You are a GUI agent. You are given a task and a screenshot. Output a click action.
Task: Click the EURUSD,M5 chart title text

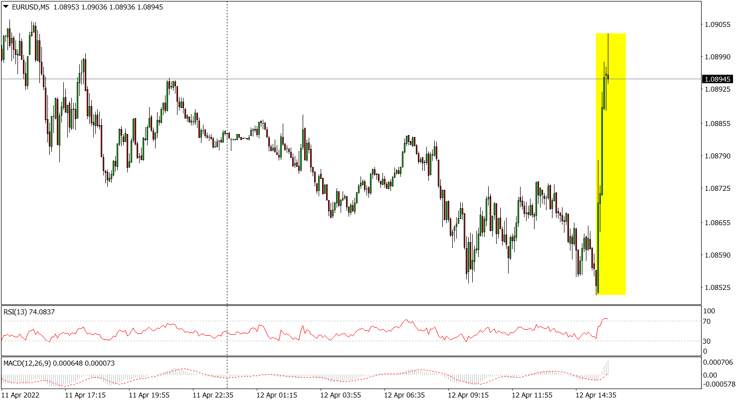[x=30, y=7]
